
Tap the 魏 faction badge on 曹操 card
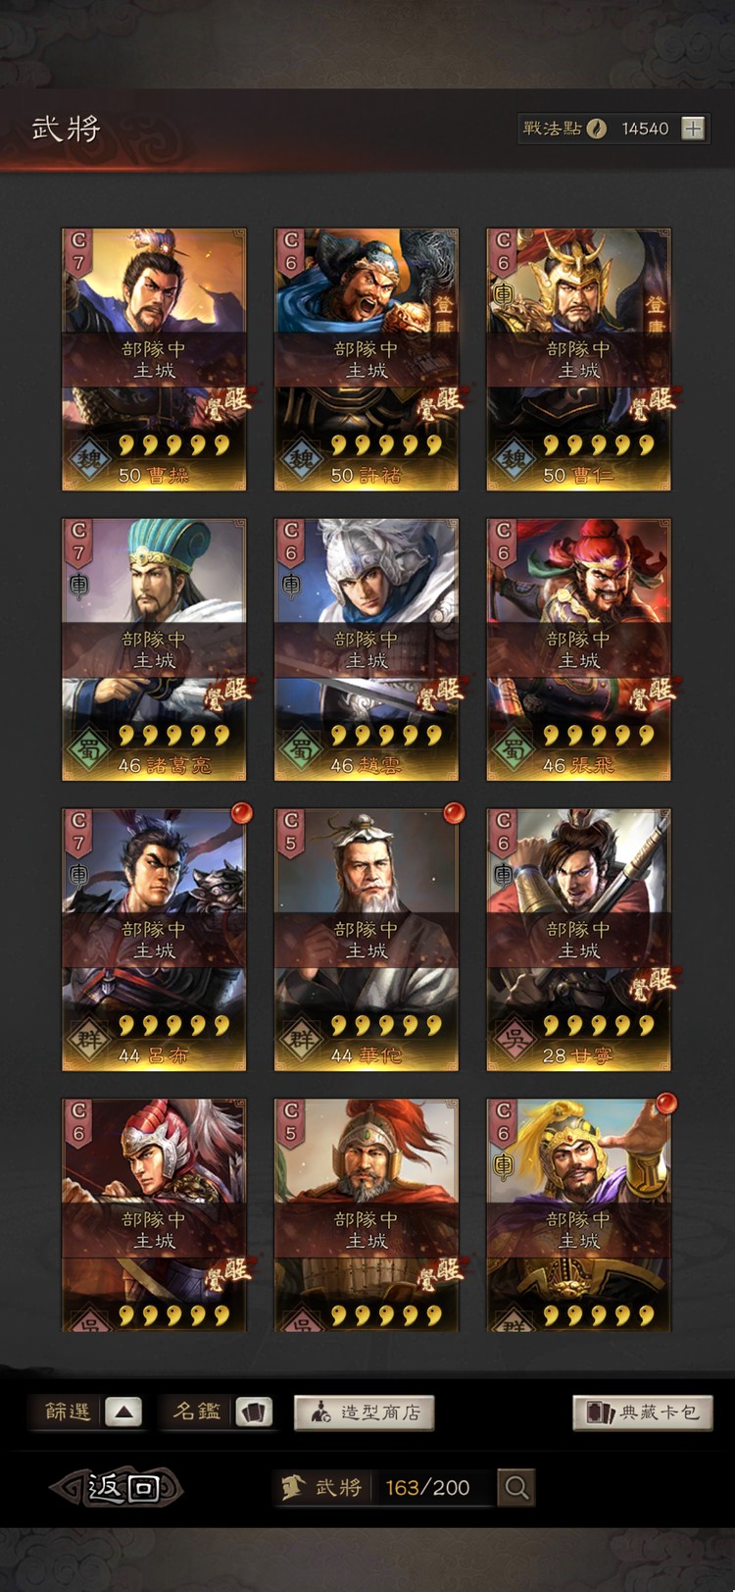point(90,458)
